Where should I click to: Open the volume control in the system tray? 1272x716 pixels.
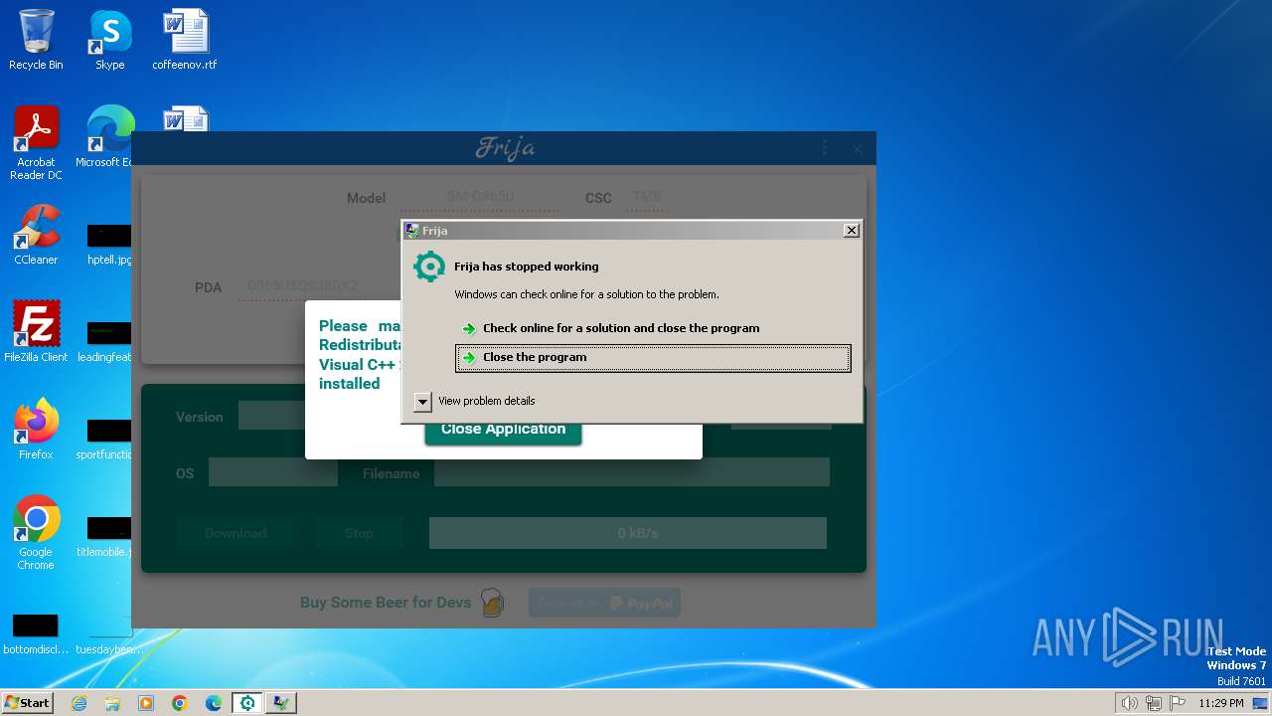(x=1129, y=703)
